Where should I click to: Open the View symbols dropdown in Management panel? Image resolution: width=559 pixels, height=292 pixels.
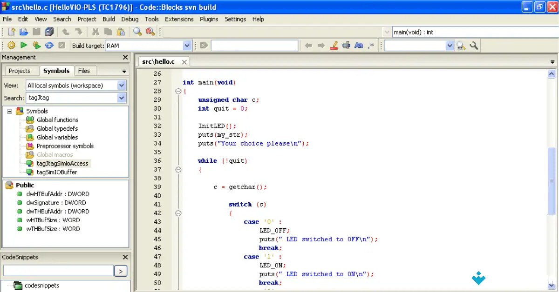point(121,85)
